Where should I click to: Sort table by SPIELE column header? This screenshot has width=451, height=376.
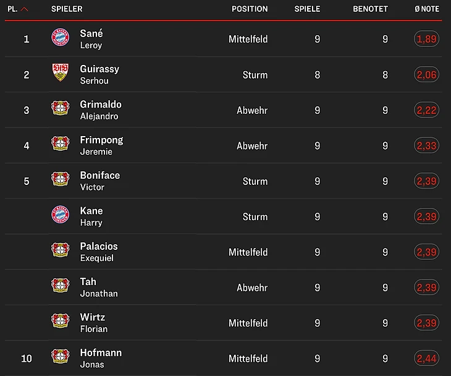tap(307, 9)
